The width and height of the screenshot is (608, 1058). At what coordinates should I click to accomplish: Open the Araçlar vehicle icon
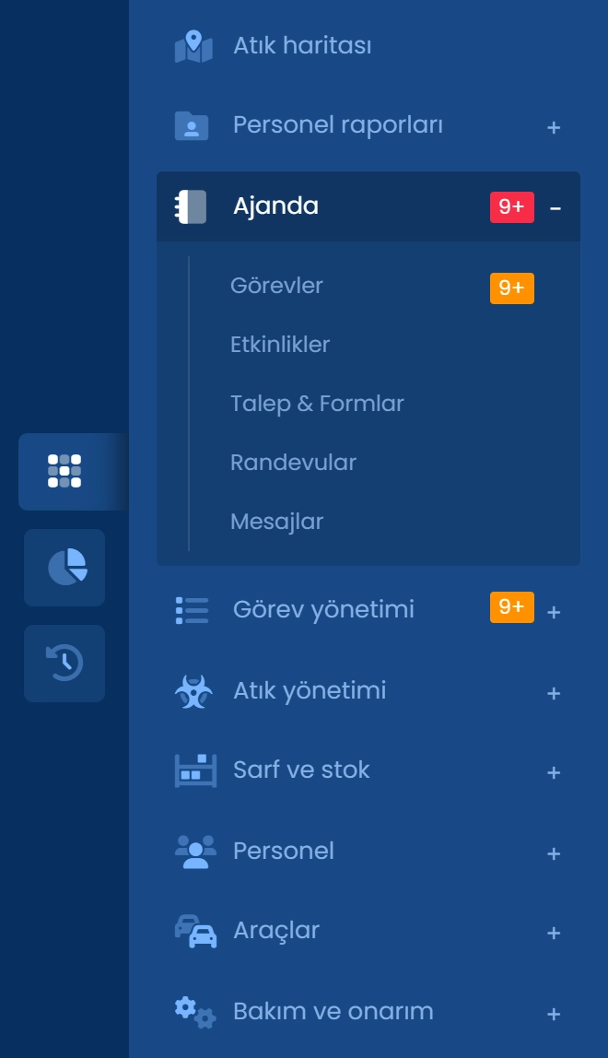[x=193, y=931]
